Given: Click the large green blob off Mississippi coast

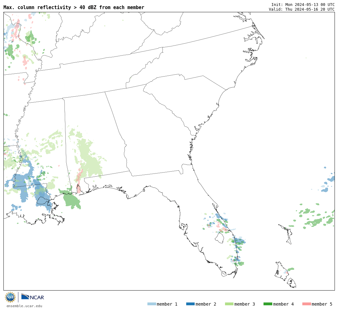Looking at the screenshot, I should click(x=71, y=200).
